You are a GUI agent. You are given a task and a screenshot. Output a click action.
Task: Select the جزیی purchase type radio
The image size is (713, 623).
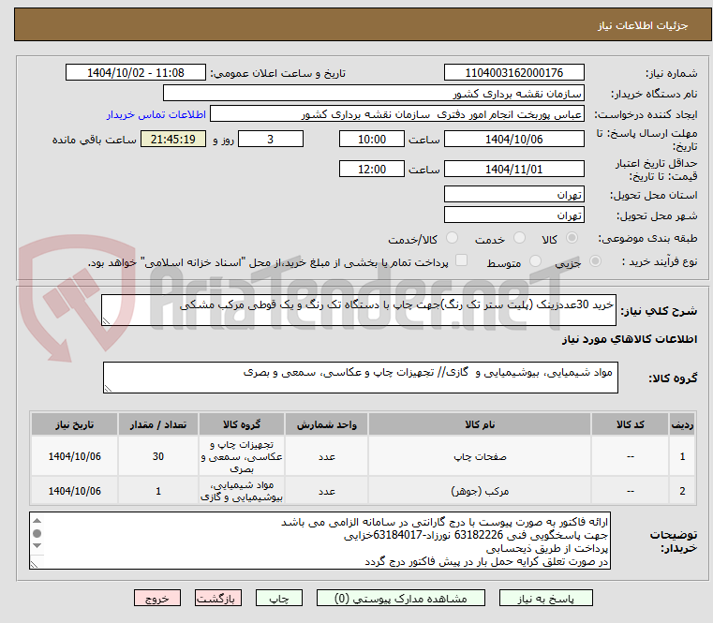tap(595, 261)
